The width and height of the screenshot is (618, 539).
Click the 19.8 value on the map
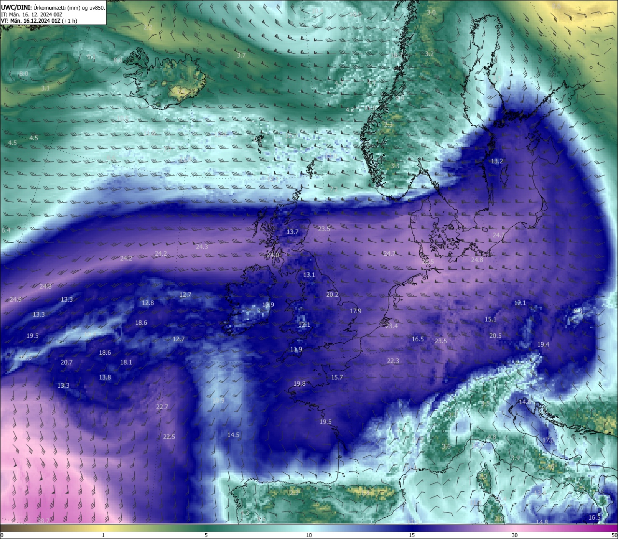(299, 383)
